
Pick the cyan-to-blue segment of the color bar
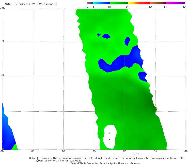pyautogui.click(x=101, y=3)
